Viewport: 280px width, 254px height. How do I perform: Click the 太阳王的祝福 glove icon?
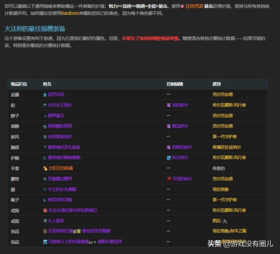click(45, 168)
